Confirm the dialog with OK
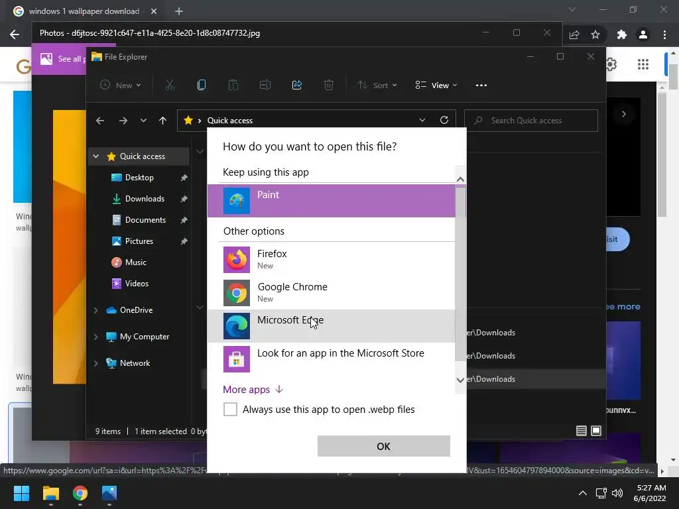 click(384, 446)
